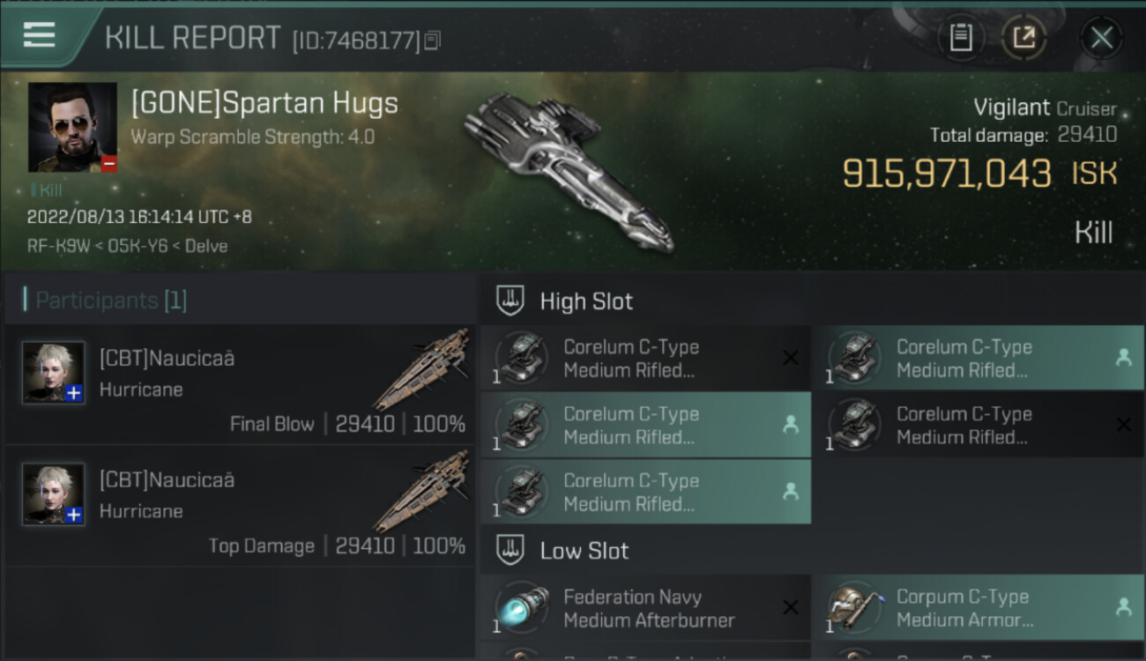Image resolution: width=1146 pixels, height=661 pixels.
Task: Click the clipboard icon in header
Action: tap(961, 38)
